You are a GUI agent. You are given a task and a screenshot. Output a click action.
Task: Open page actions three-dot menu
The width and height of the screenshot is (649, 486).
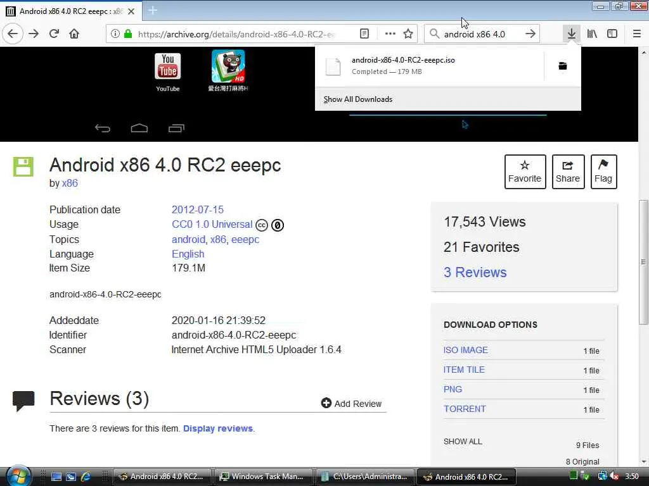coord(390,34)
